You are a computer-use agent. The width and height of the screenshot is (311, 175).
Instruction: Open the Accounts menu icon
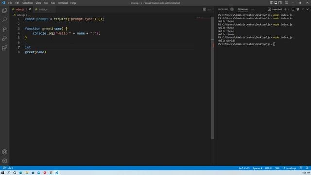(x=4, y=152)
